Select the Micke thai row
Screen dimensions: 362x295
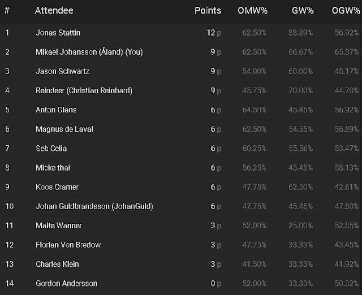(x=181, y=168)
